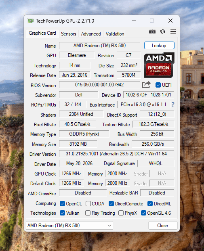
Task: Click the Technology field 14 nm
Action: pos(74,65)
